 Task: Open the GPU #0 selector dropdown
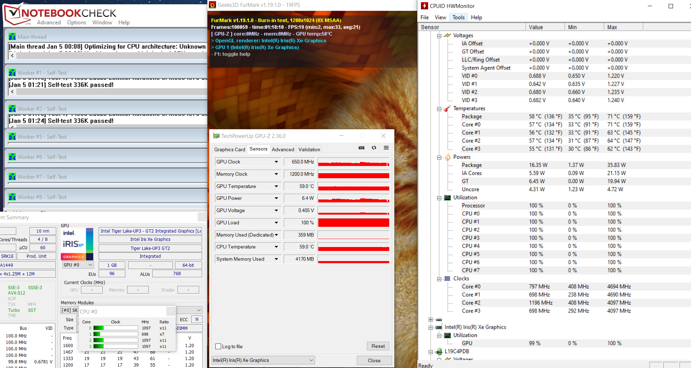tap(78, 265)
